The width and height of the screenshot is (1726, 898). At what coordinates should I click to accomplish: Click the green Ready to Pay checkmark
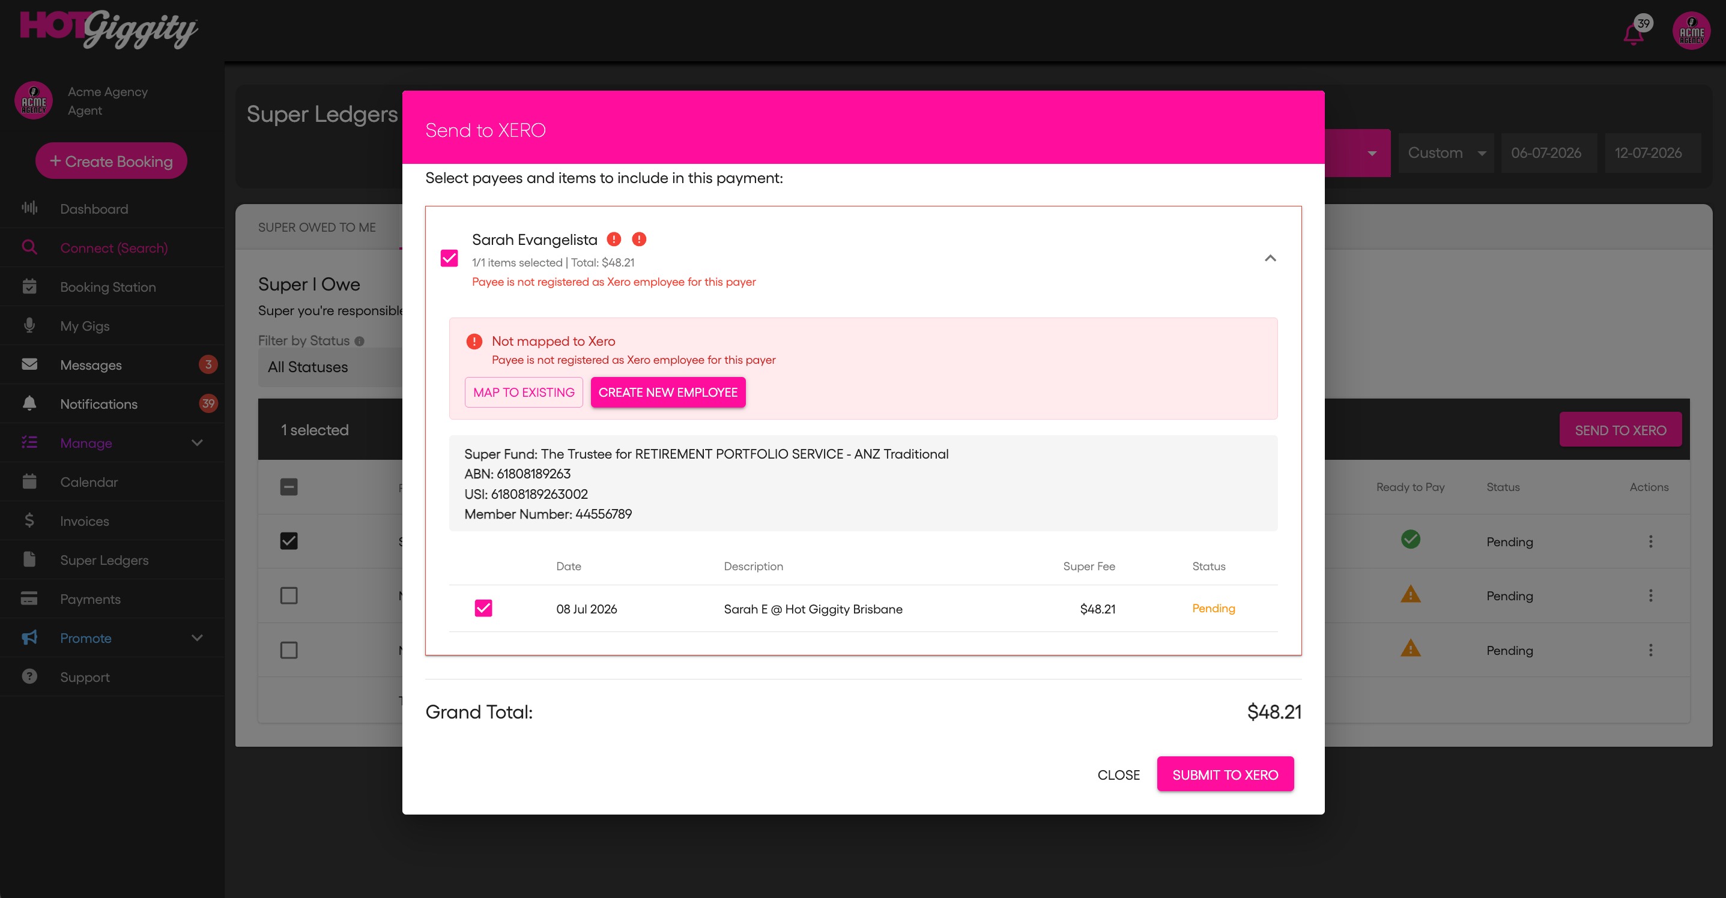coord(1411,540)
